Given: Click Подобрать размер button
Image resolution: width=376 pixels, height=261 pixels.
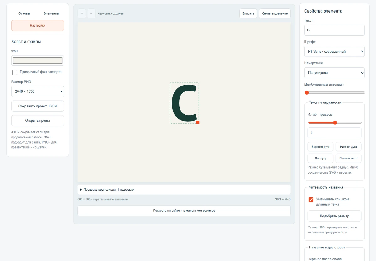Looking at the screenshot, I should tap(335, 216).
